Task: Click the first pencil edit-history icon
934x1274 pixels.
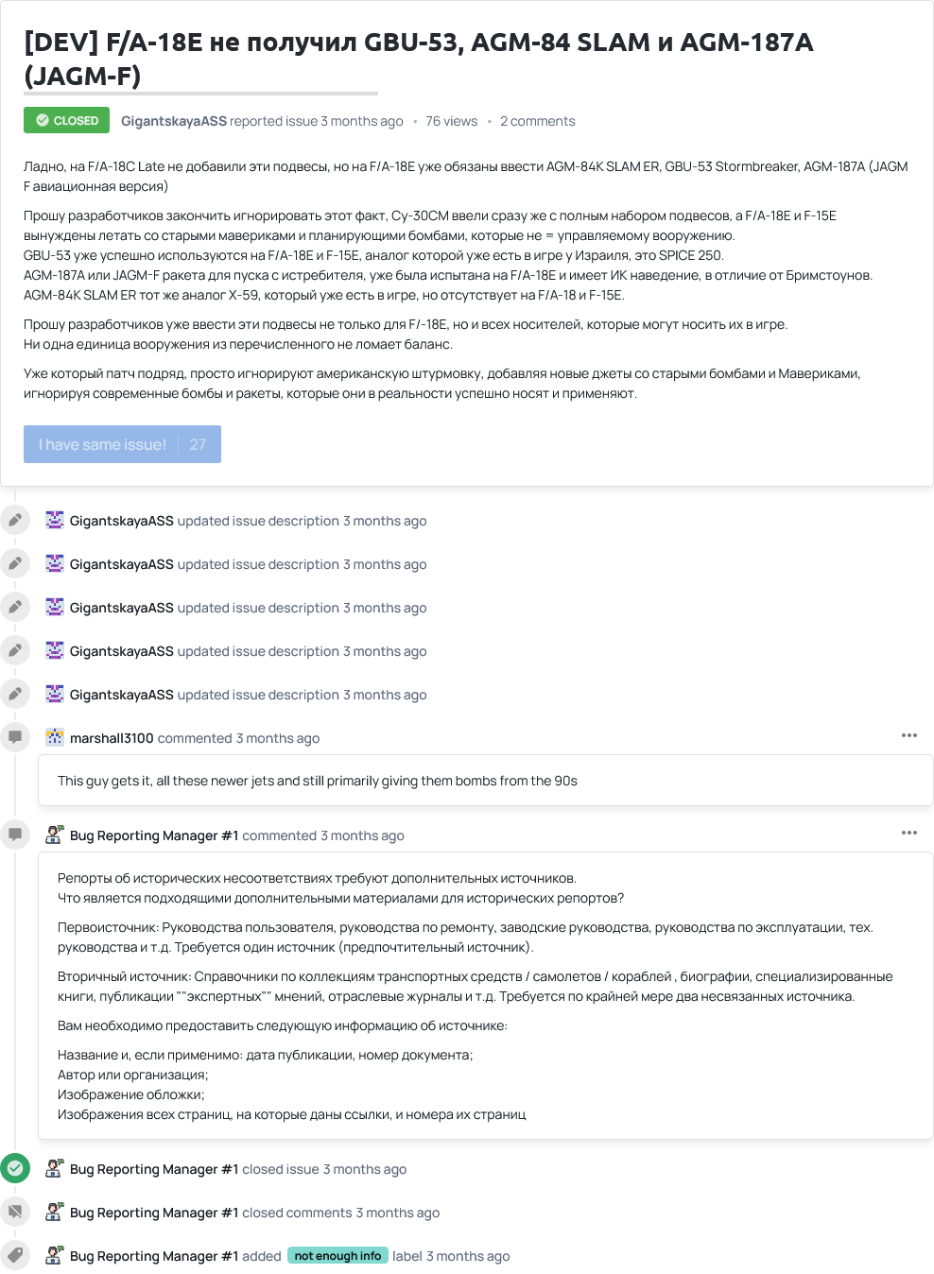Action: [15, 521]
